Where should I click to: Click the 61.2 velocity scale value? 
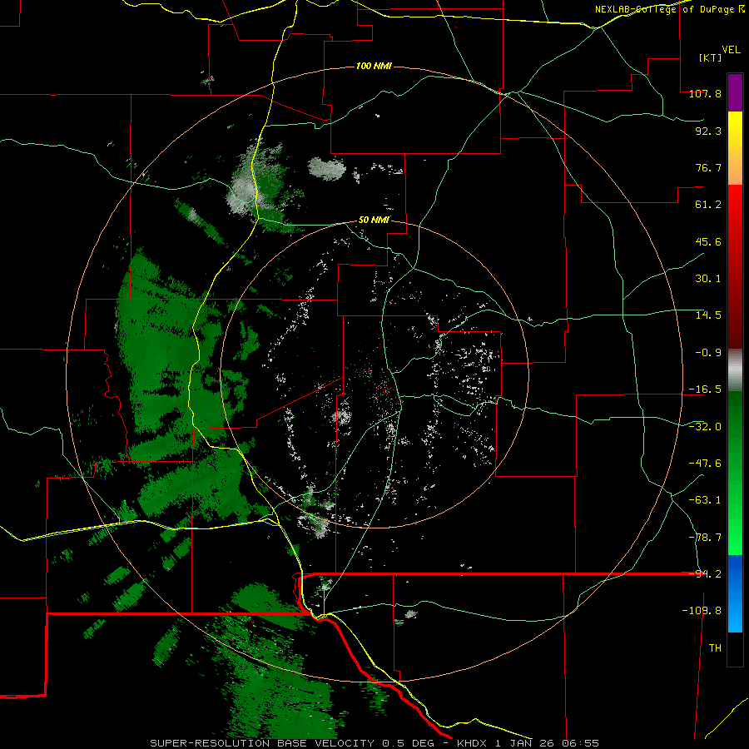[x=708, y=205]
